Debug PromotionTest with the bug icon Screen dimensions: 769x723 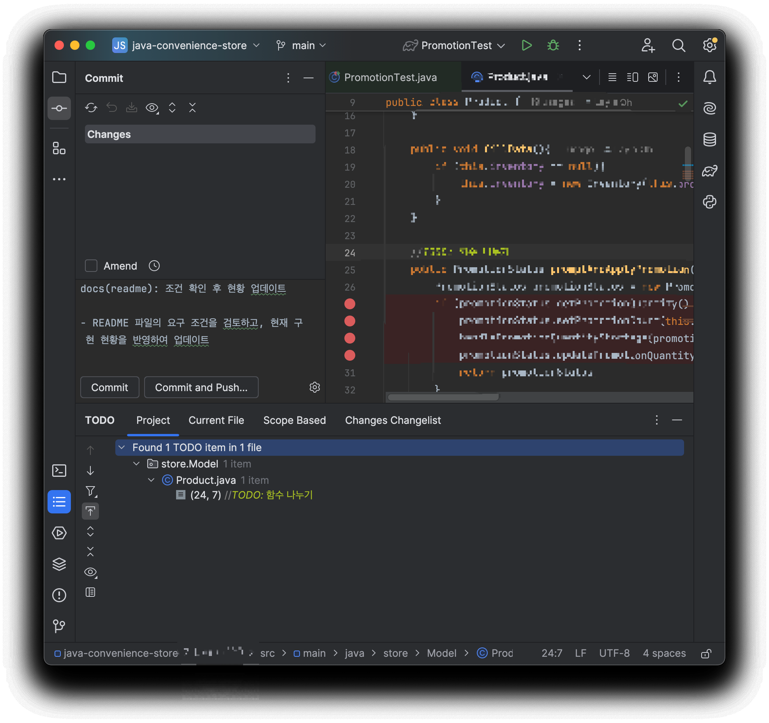(x=553, y=46)
